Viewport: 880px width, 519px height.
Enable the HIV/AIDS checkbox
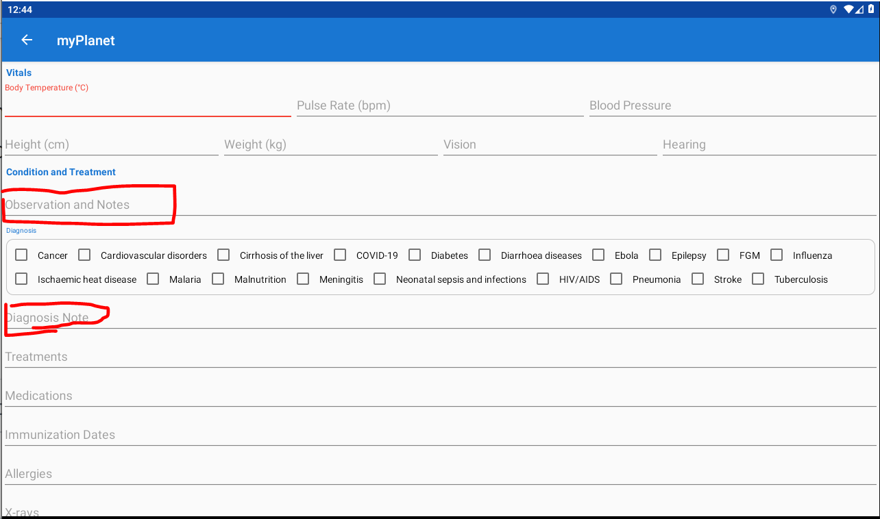(x=543, y=279)
